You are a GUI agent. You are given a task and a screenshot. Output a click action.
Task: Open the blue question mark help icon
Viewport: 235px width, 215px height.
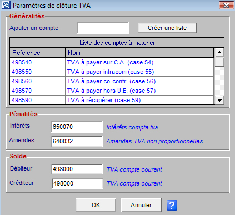pos(172,205)
